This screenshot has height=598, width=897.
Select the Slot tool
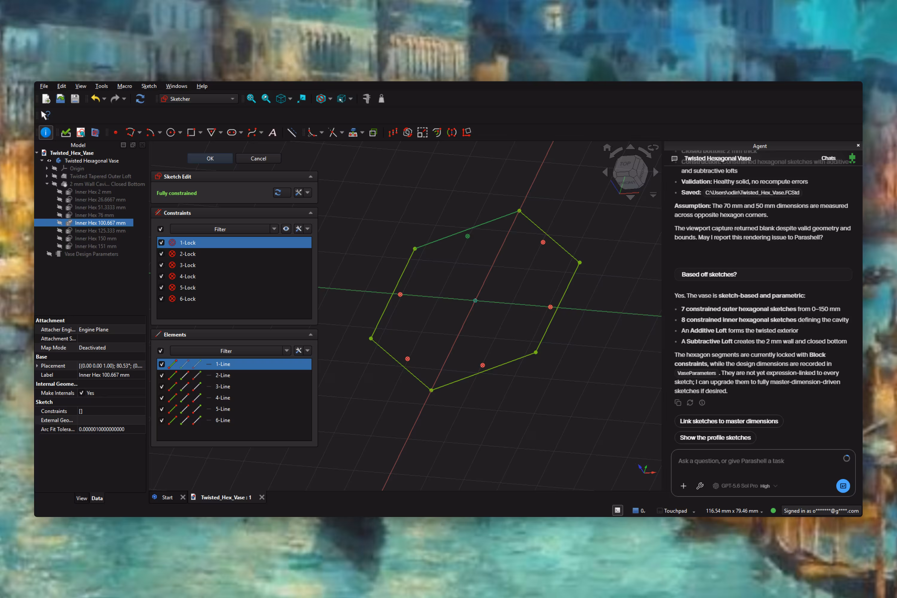tap(231, 132)
